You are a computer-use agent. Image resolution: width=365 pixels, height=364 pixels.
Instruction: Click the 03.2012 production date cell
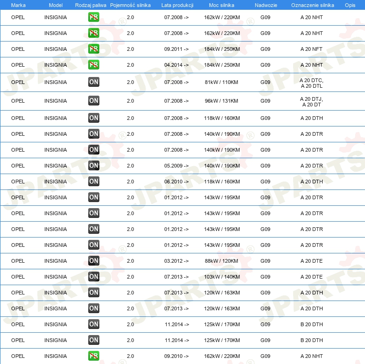click(176, 261)
